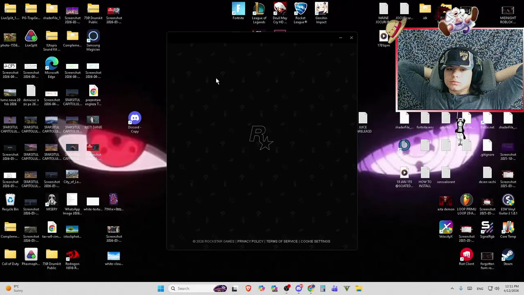Screen dimensions: 524x295
Task: Select the desen vechi file
Action: click(x=487, y=175)
